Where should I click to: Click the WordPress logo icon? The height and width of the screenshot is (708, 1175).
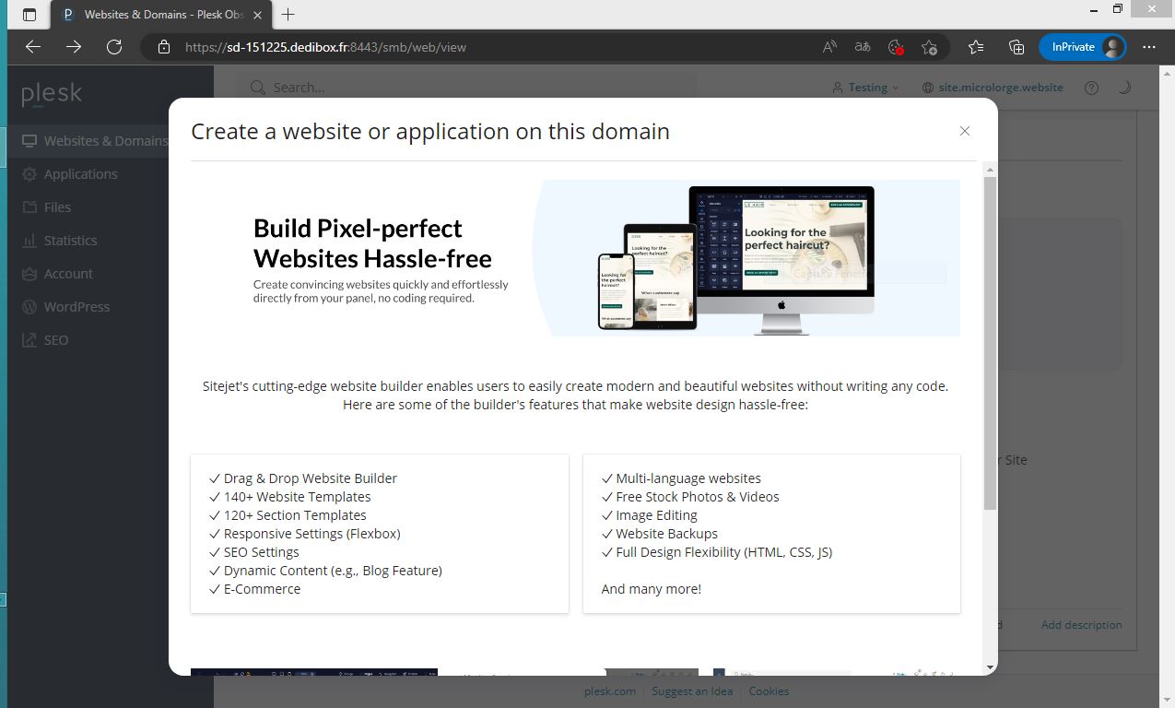pyautogui.click(x=29, y=307)
